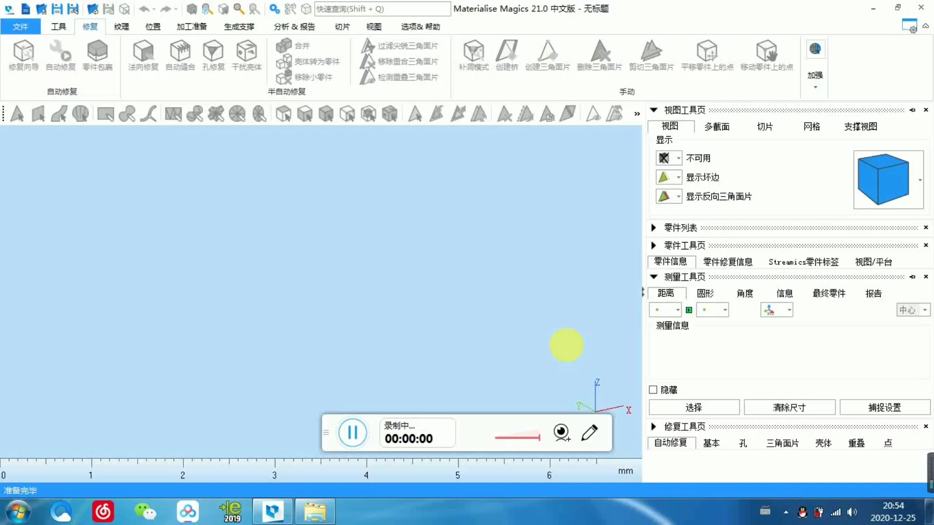
Task: Click the pencil annotate icon in recorder
Action: pos(590,432)
